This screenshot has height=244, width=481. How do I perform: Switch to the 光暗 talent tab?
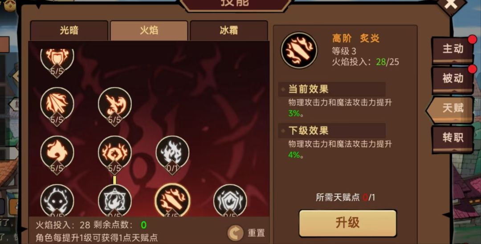[x=69, y=30]
